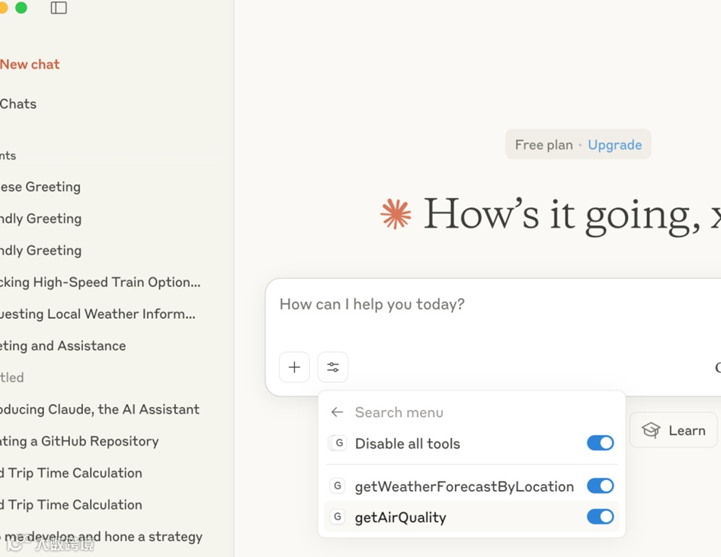
Task: Click the orange Claude starburst logo
Action: 395,214
